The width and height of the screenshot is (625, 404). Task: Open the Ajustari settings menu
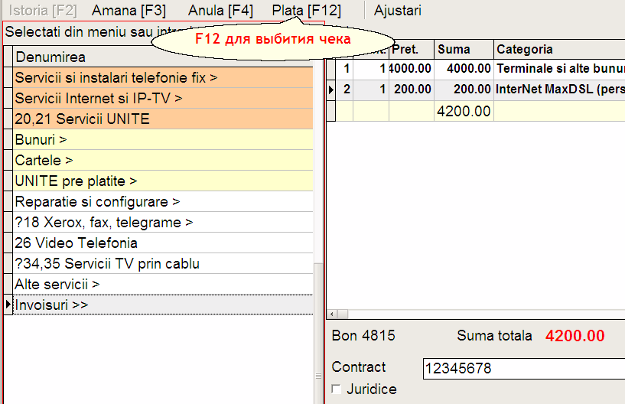397,11
